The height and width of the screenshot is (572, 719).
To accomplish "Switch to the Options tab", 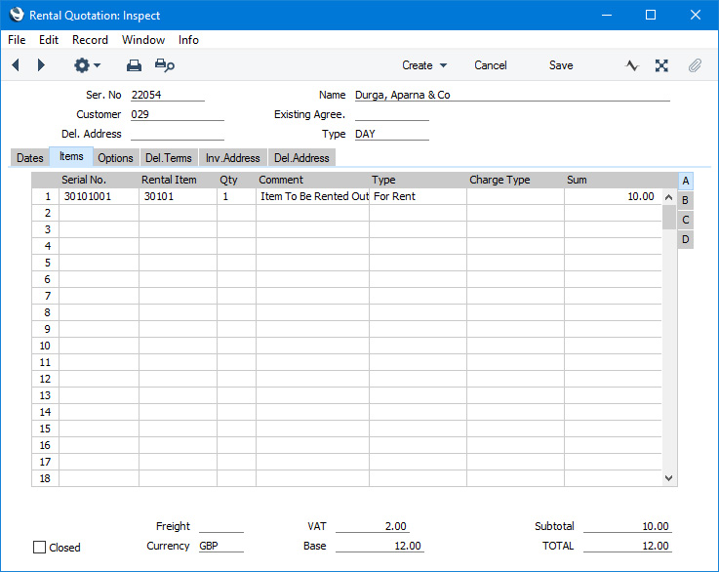I will point(115,158).
